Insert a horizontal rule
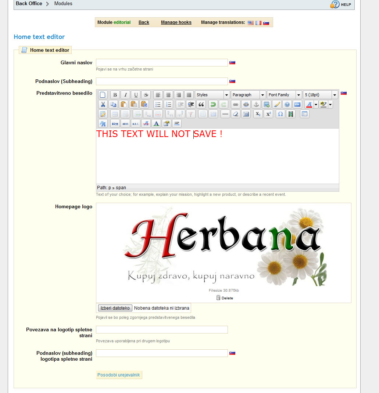Screen dimensions: 379x393 (x=225, y=114)
